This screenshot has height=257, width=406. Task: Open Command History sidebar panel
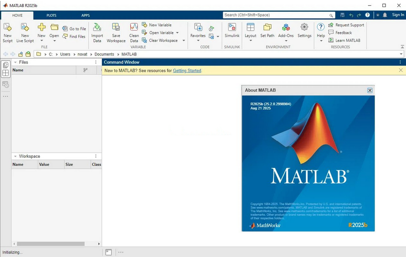(6, 85)
